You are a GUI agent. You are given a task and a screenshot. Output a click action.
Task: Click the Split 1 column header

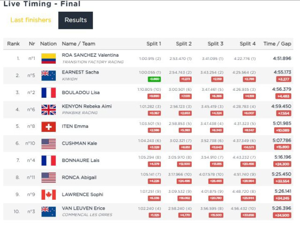pos(154,44)
